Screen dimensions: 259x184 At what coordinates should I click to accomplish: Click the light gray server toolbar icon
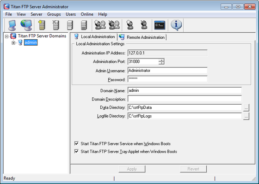70,25
